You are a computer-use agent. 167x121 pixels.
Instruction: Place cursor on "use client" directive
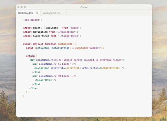(32, 20)
